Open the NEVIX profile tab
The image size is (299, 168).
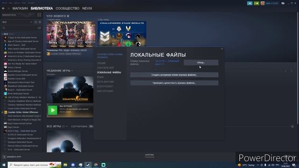coord(87,8)
